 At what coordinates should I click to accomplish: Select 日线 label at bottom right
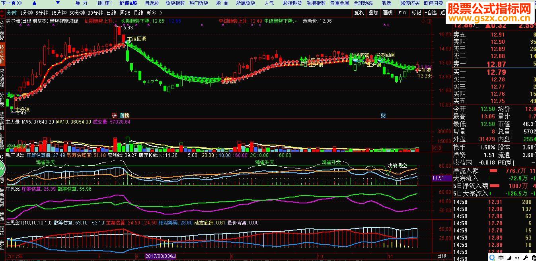442,256
